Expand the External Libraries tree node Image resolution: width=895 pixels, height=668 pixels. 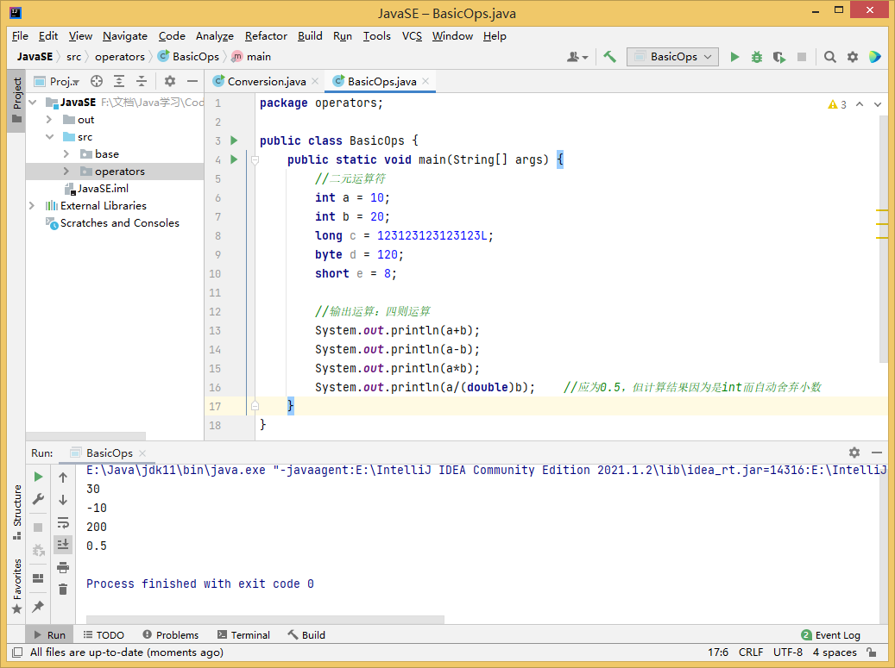click(32, 206)
